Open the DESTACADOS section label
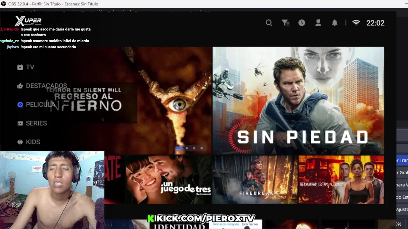Viewport: 408px width, 229px height. tap(47, 86)
